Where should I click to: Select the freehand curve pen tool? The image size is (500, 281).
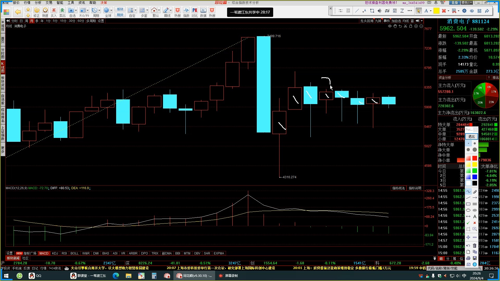(x=468, y=191)
